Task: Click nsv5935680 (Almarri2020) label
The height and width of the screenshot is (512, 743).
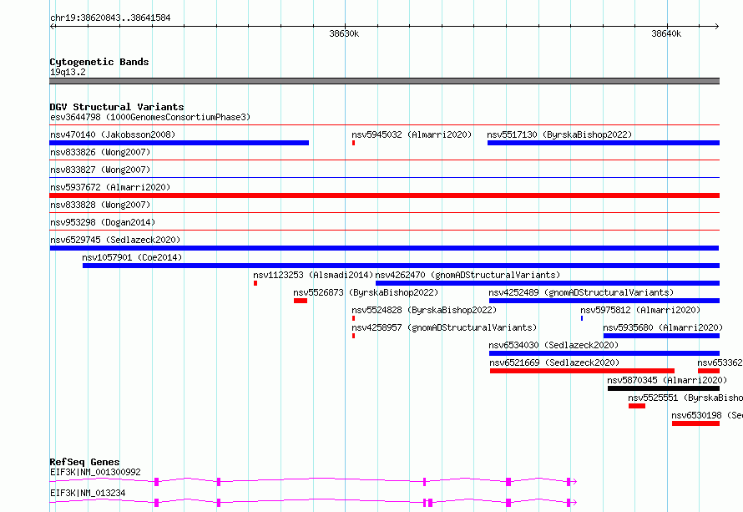Action: coord(663,327)
